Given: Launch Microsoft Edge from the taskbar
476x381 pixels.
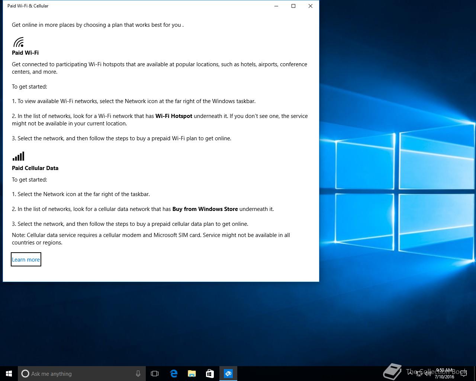Looking at the screenshot, I should tap(173, 374).
